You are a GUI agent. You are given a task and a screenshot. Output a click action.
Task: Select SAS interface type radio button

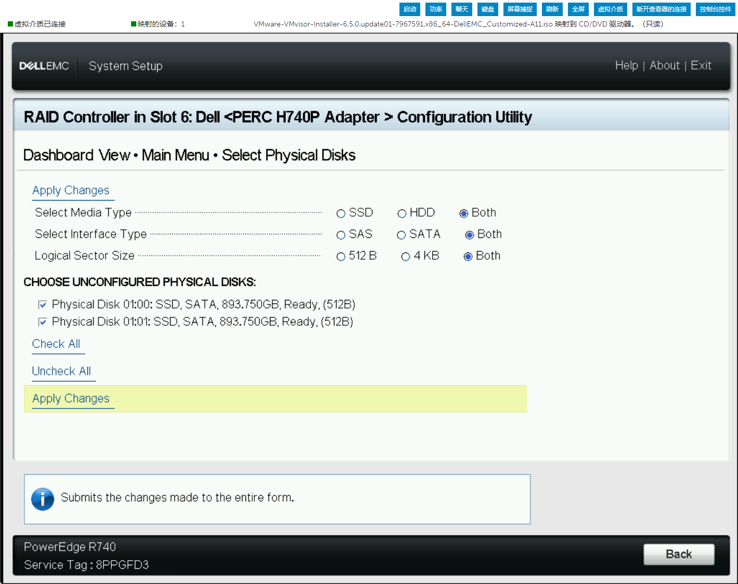[x=341, y=235]
